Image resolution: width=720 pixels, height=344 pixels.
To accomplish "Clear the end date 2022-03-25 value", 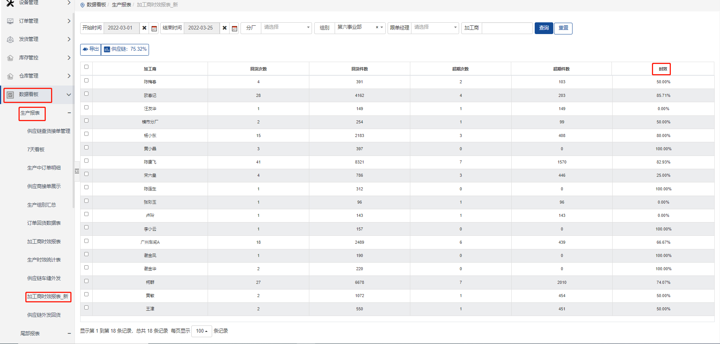I will click(225, 28).
